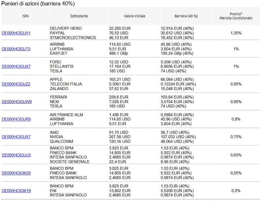Click the DE000HC63JR9 ISIN link
The image size is (260, 201).
(x=16, y=119)
